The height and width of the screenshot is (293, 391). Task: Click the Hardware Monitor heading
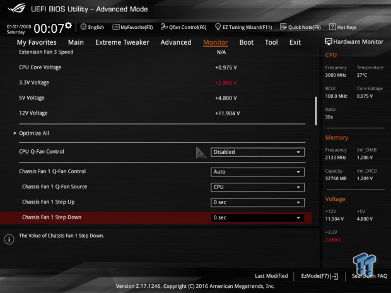coord(358,42)
